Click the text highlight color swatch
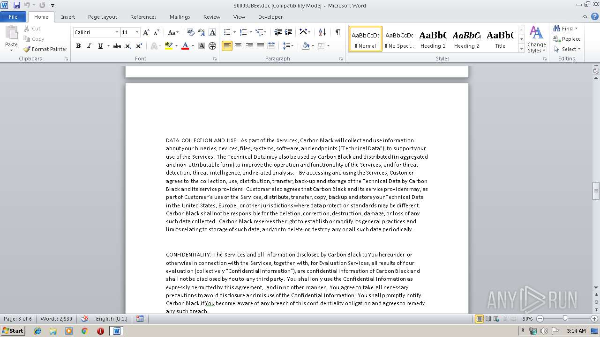Viewport: 600px width, 337px height. point(169,46)
